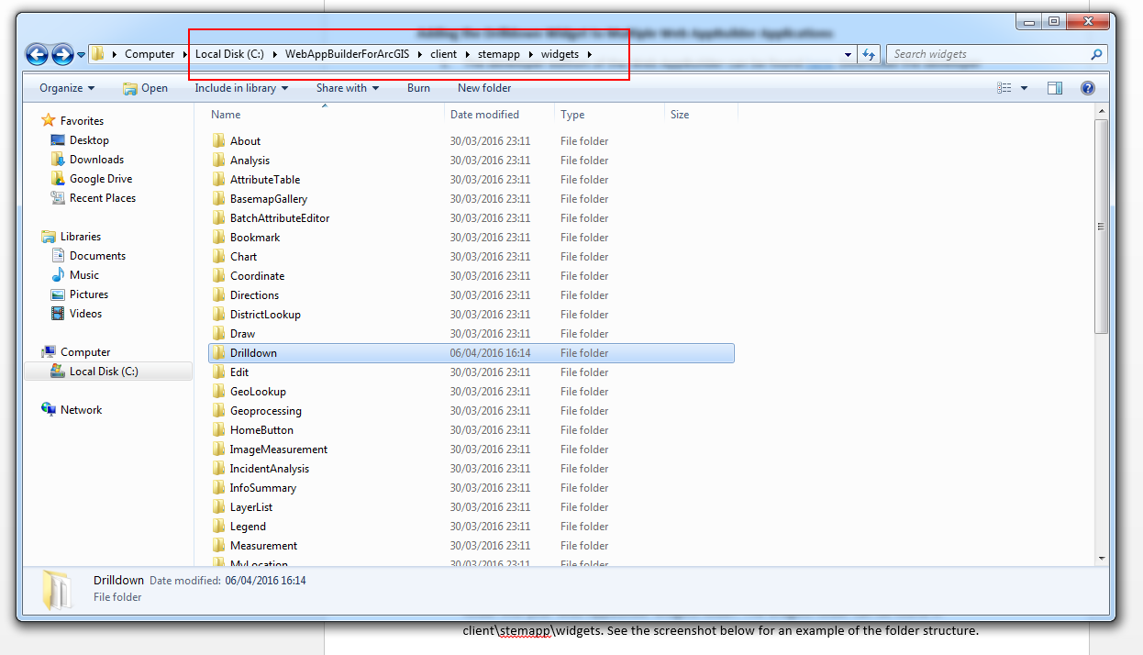1143x655 pixels.
Task: Sort by the Date modified column
Action: [484, 115]
